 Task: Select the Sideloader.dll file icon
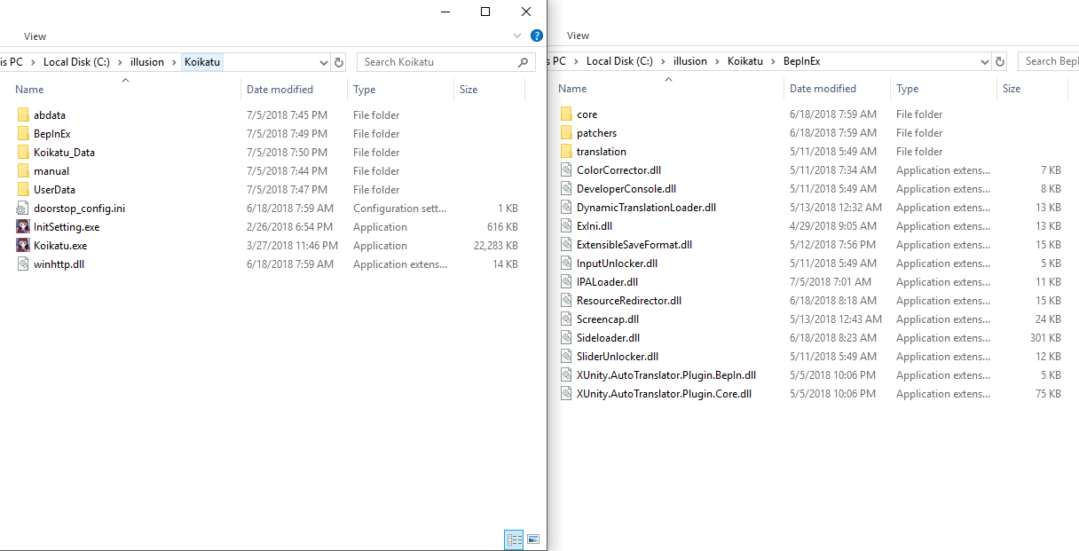coord(566,338)
